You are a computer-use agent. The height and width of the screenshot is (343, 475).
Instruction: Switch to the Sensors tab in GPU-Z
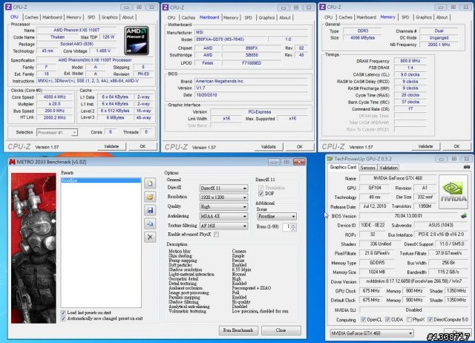(x=368, y=168)
